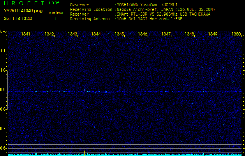Screen dimensions: 245x156
Task: Click the 1341 time marker
Action: (26, 34)
